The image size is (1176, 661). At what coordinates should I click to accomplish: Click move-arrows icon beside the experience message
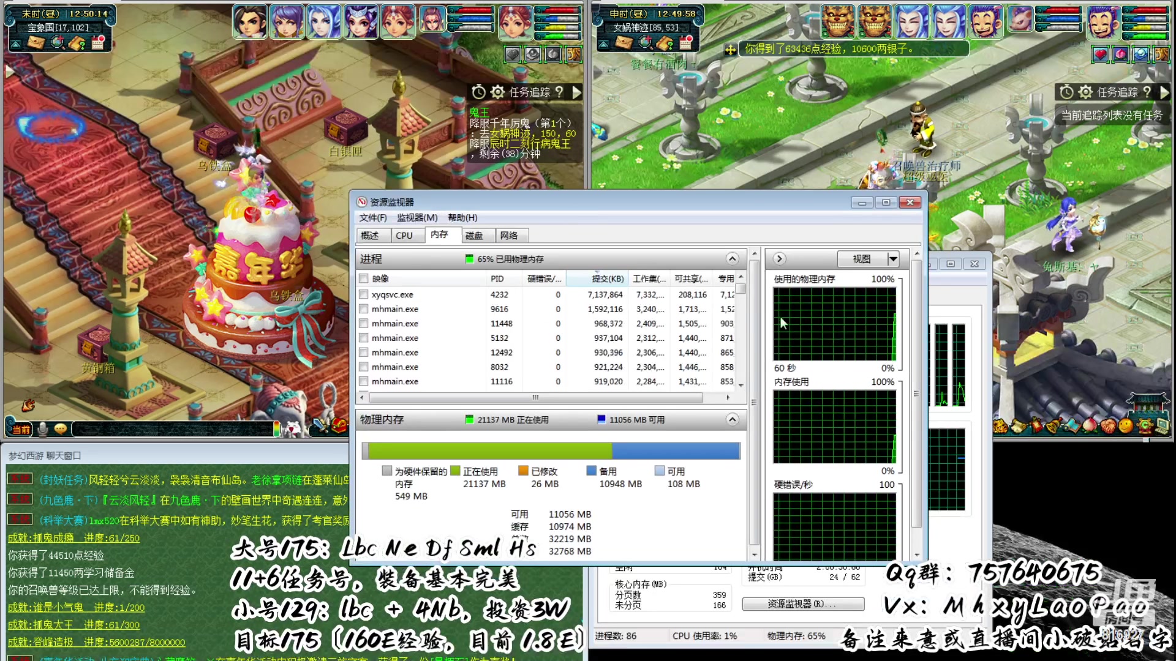(x=730, y=50)
